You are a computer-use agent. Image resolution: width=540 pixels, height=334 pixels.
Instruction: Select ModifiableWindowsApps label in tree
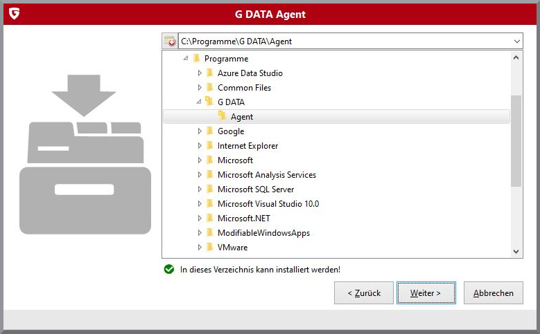(264, 233)
